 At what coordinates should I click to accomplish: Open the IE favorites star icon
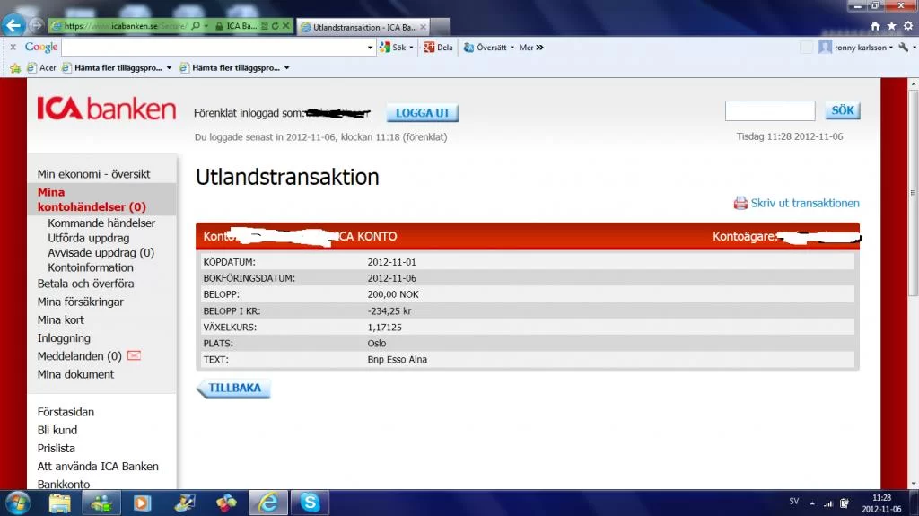891,26
